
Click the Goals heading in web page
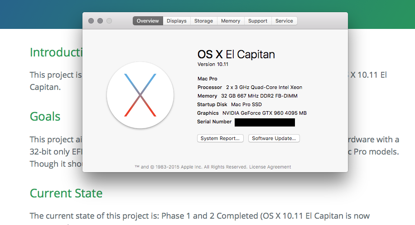click(x=45, y=117)
